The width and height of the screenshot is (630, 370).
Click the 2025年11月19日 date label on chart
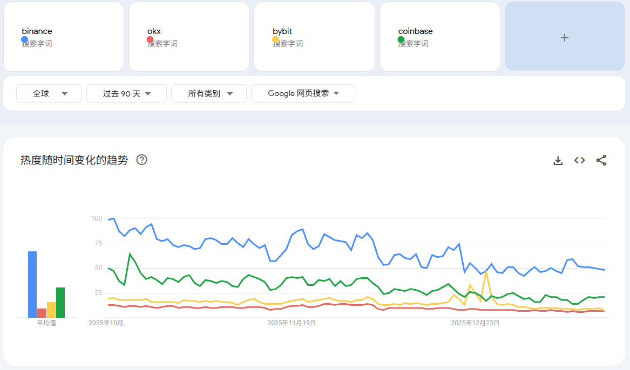[x=292, y=323]
